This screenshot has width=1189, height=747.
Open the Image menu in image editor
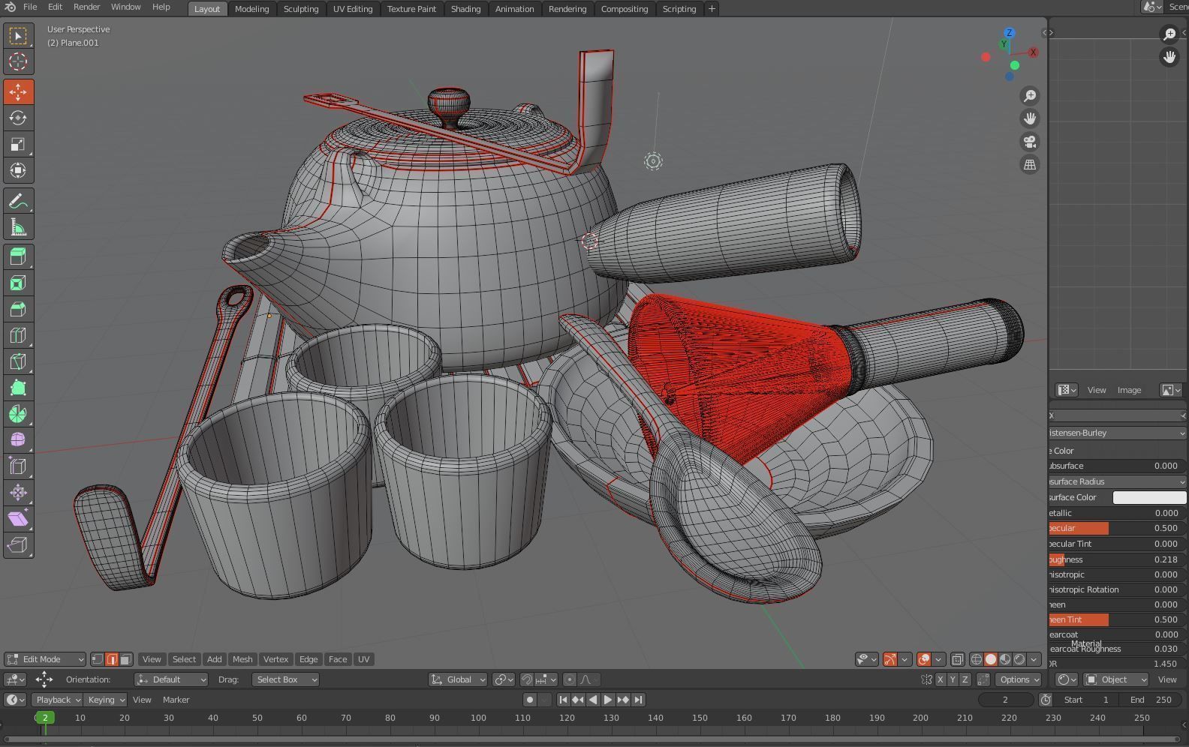click(x=1129, y=390)
